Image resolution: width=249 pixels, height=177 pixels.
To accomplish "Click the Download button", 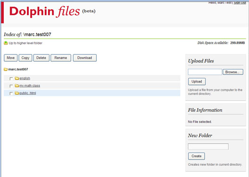I will tap(84, 58).
